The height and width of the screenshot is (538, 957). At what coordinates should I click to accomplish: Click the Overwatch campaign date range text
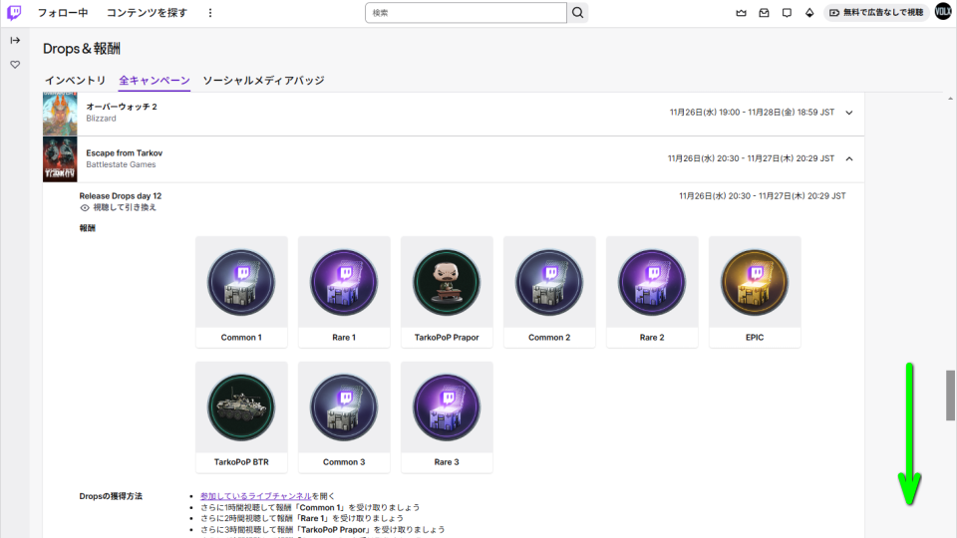click(x=752, y=113)
